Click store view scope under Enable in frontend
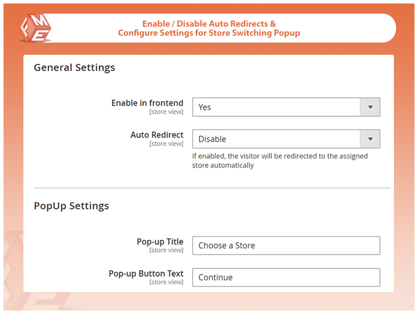This screenshot has width=418, height=314. (x=166, y=112)
